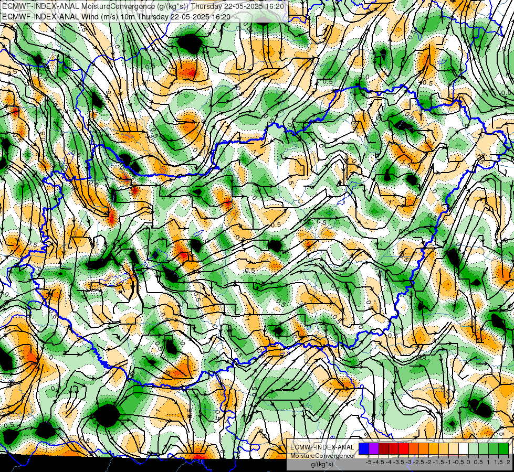This screenshot has width=514, height=472.
Task: Click the light green swatch between 0.5 and 1
Action: point(484,448)
